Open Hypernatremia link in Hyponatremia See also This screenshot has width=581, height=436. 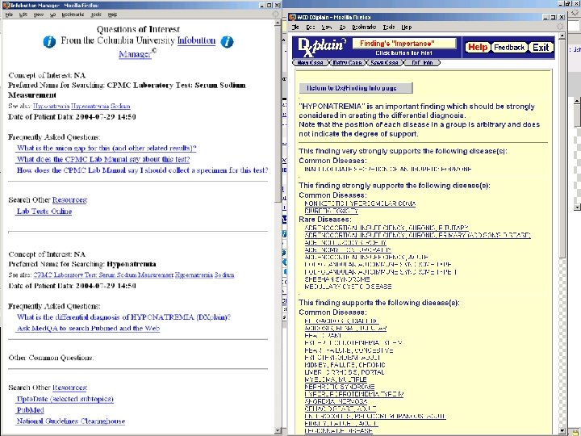point(194,275)
